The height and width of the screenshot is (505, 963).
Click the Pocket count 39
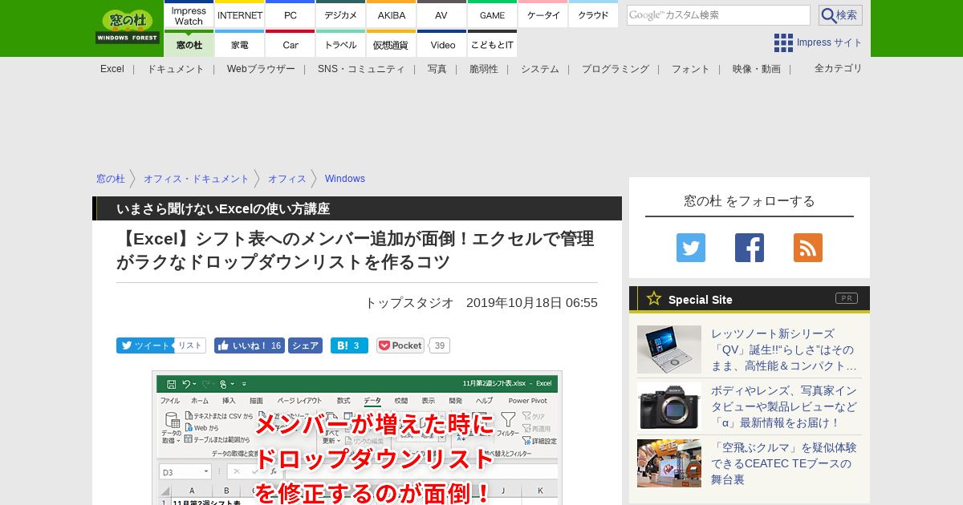click(x=439, y=345)
